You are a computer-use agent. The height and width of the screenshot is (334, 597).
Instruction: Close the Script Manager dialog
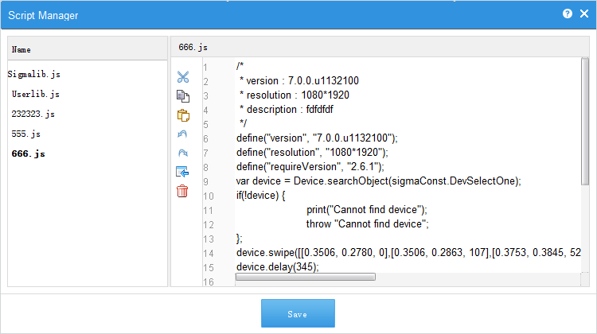coord(584,14)
